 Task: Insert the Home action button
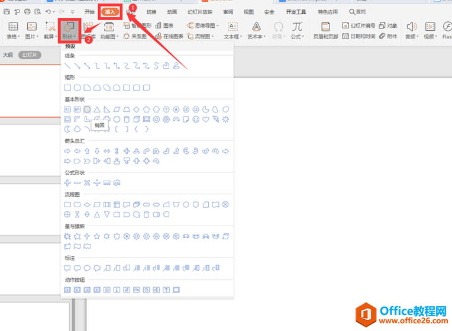click(x=107, y=290)
